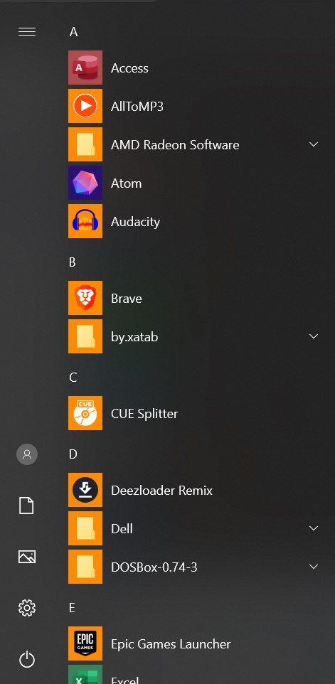Viewport: 335px width, 684px height.
Task: Click the AMD Radeon Software label
Action: click(175, 145)
